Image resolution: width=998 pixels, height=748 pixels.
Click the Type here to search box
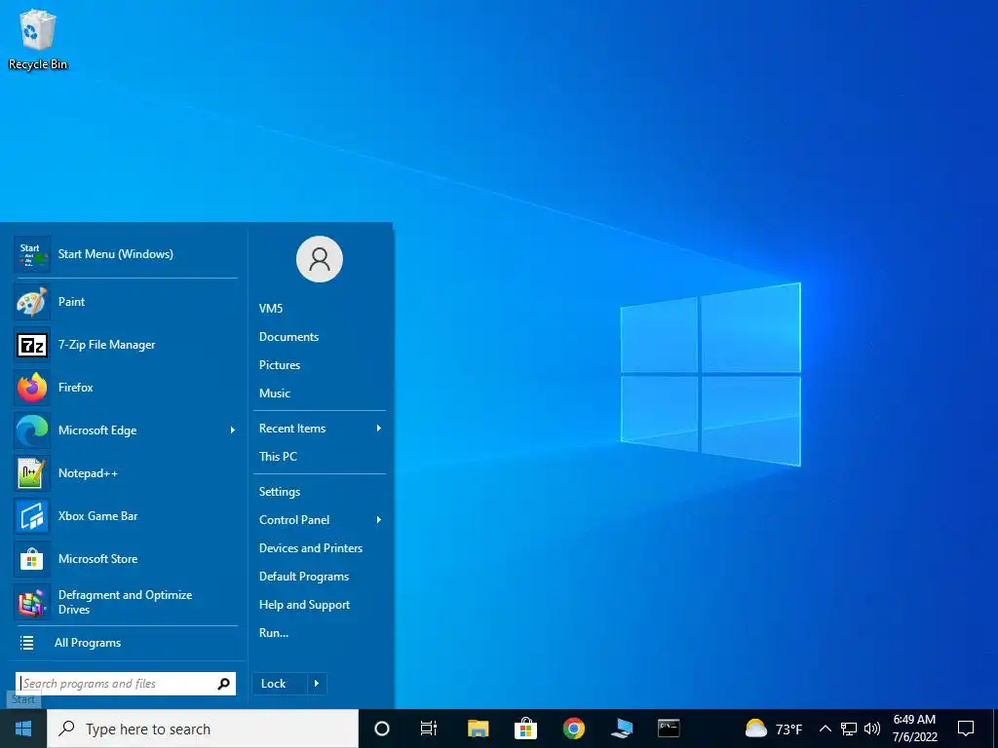coord(203,729)
